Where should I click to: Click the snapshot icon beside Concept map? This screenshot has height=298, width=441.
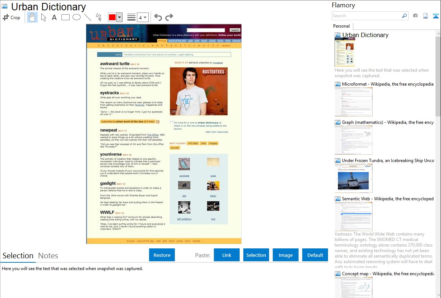point(338,274)
